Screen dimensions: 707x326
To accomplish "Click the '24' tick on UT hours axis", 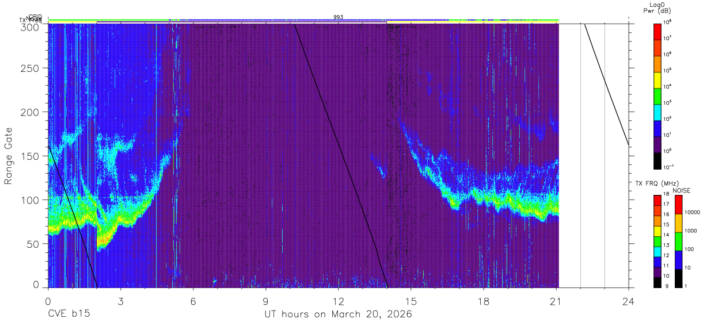I will (x=629, y=301).
